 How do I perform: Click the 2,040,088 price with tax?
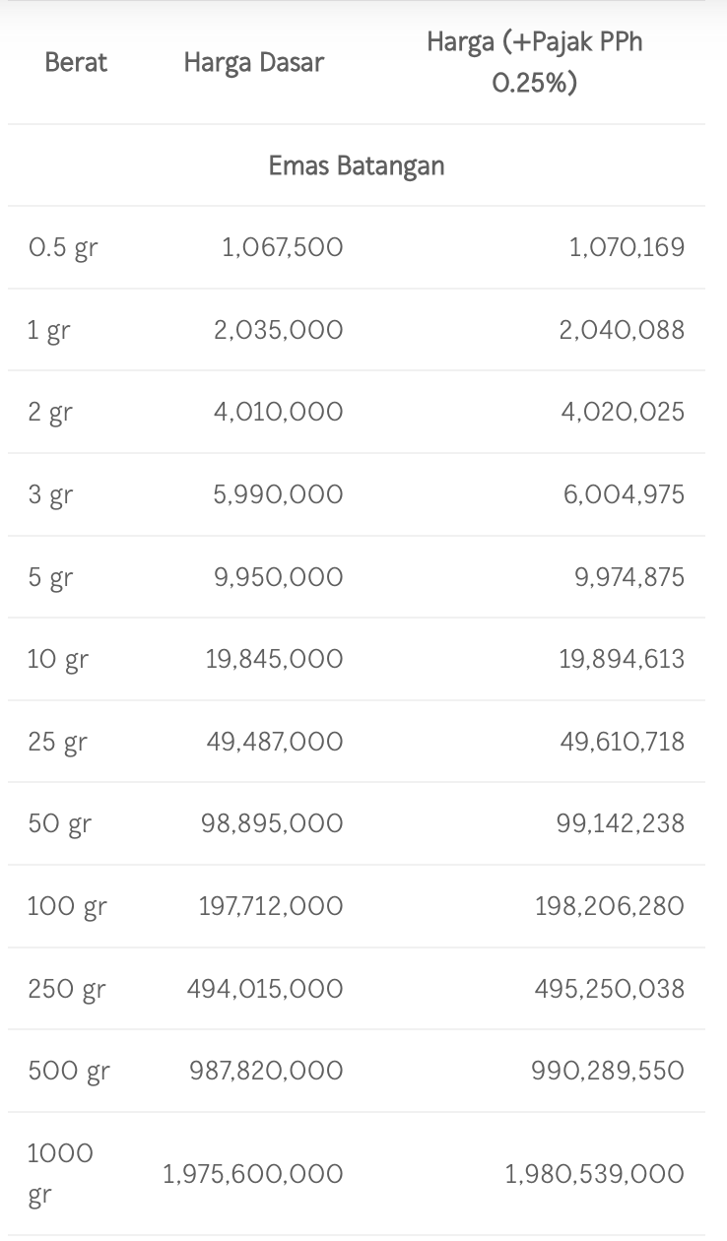622,330
